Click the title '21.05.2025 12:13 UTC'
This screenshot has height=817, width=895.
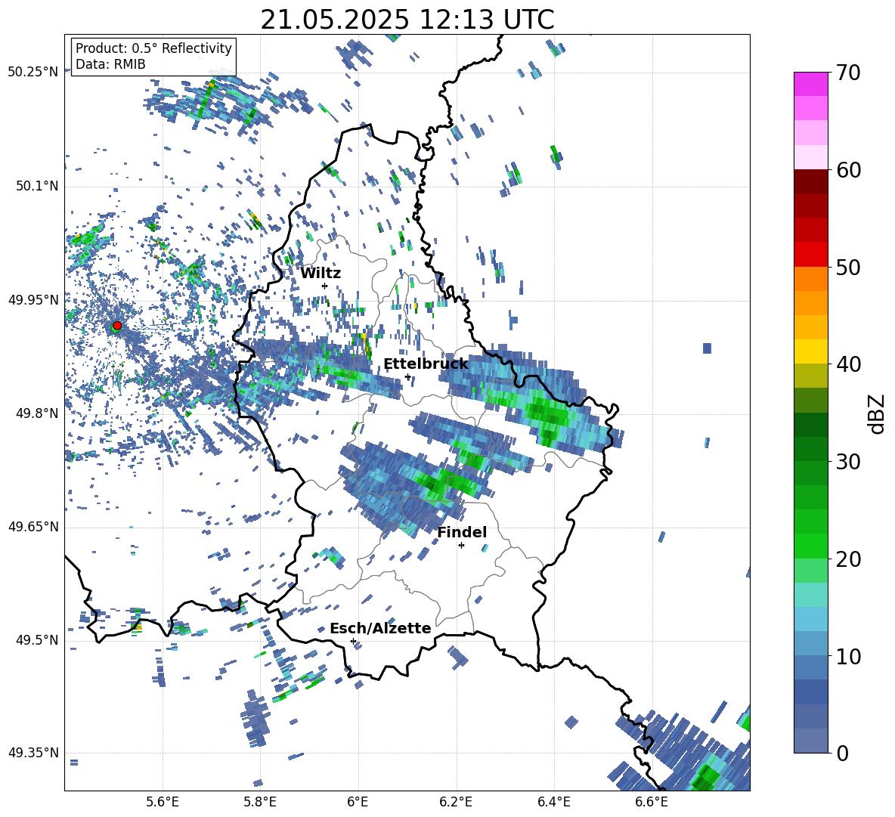click(x=407, y=20)
